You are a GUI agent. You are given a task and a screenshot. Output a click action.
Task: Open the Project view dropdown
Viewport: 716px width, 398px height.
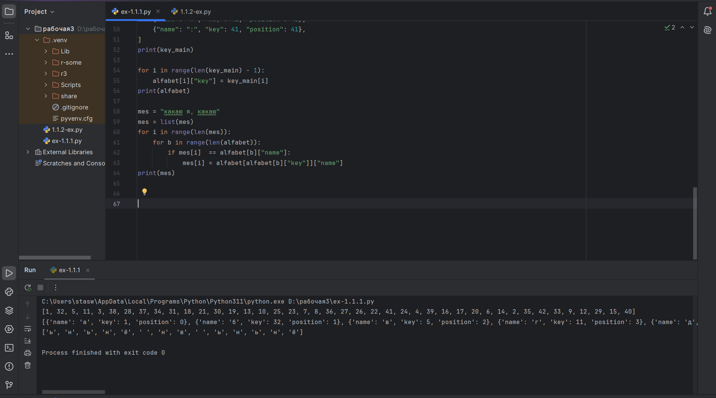[x=39, y=12]
